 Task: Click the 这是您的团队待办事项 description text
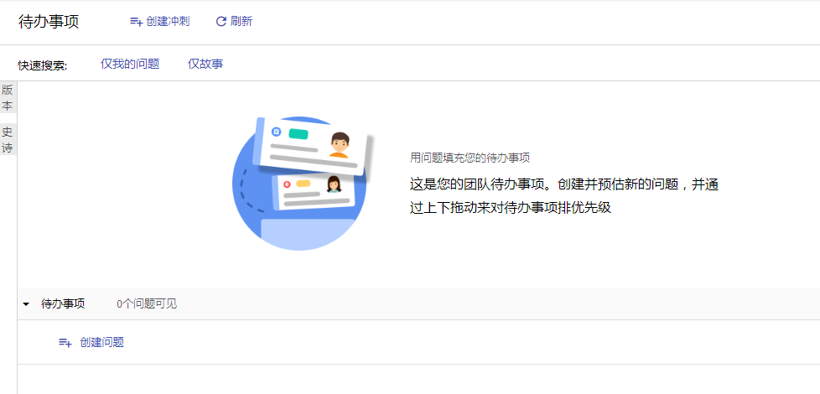pyautogui.click(x=564, y=196)
